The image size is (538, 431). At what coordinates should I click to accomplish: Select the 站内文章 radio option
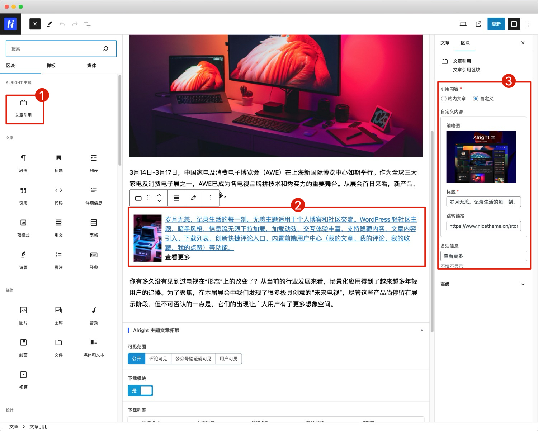(x=444, y=99)
